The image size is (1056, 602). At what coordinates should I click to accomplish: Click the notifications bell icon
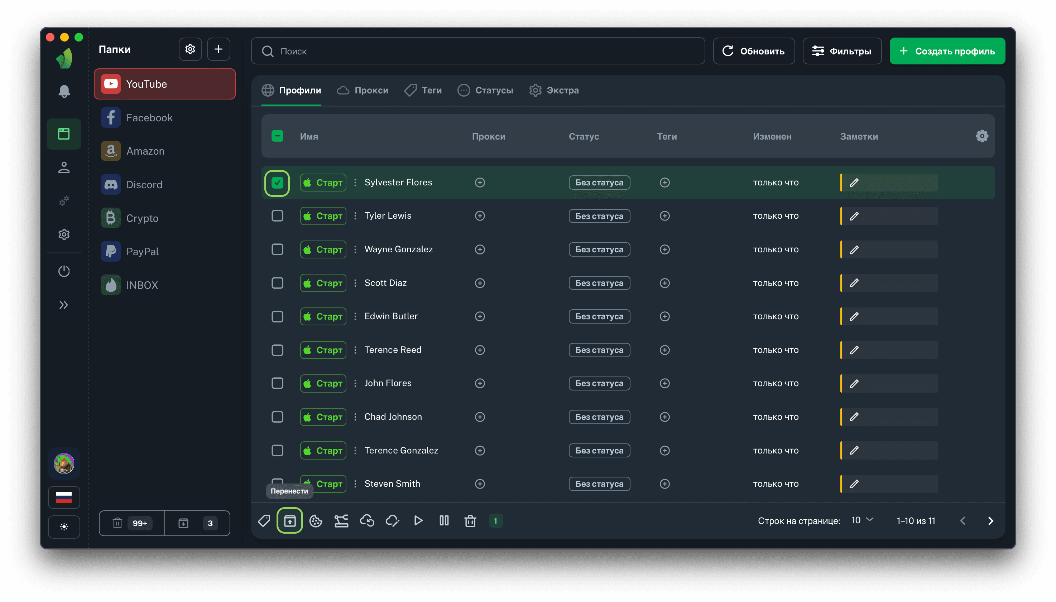tap(64, 91)
